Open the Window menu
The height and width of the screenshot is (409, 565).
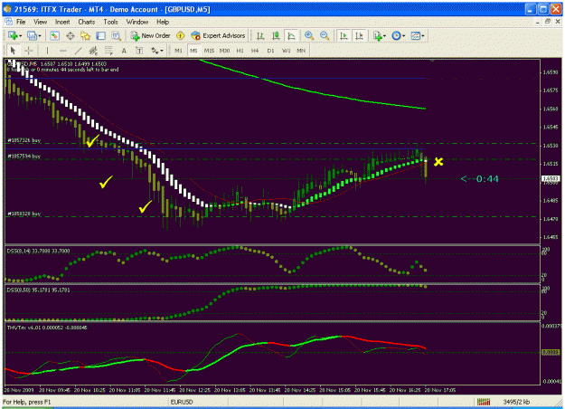[137, 22]
